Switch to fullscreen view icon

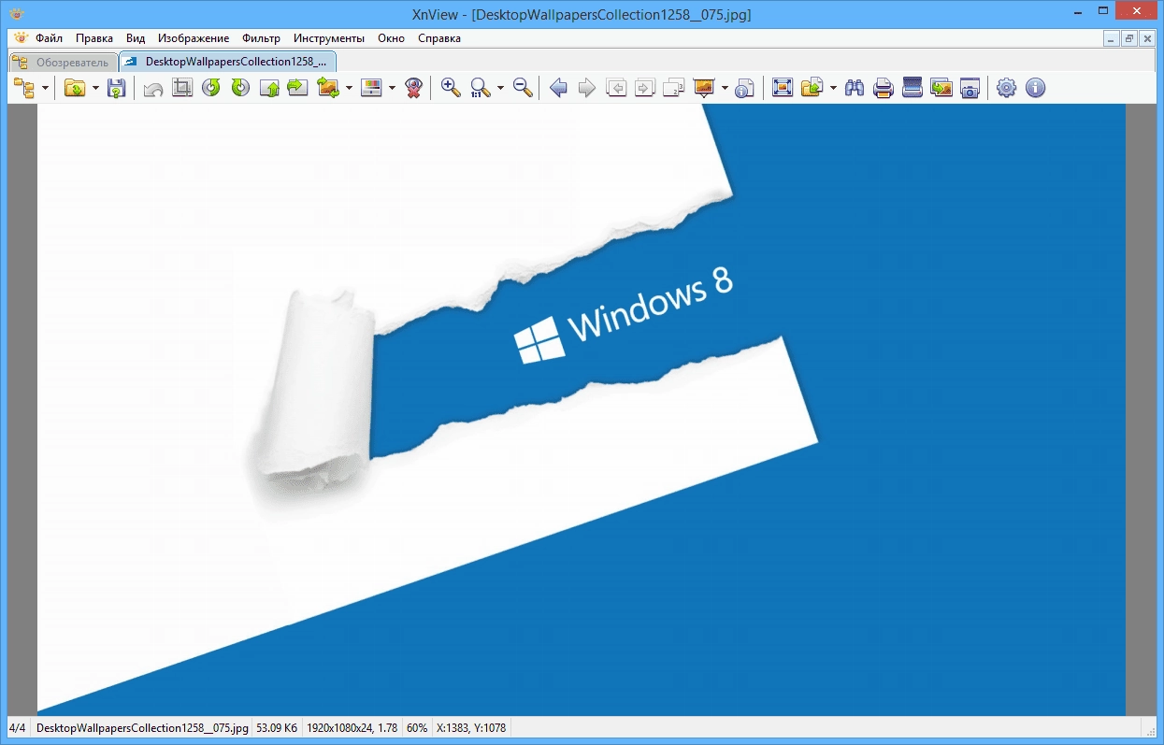(783, 88)
